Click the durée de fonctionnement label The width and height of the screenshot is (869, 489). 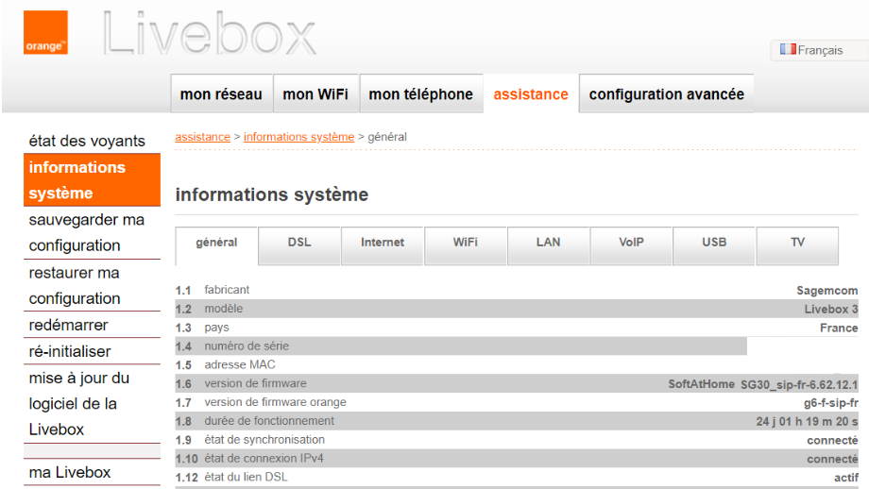point(269,421)
